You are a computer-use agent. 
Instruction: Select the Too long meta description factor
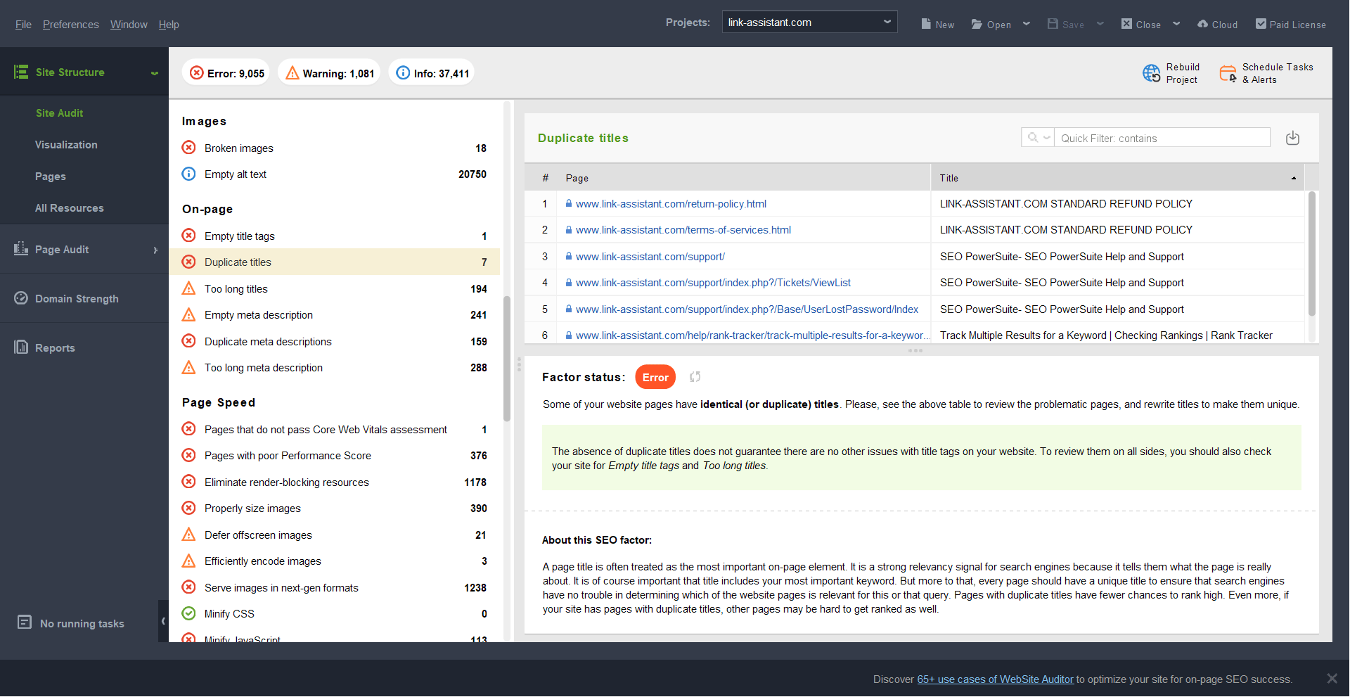pyautogui.click(x=335, y=367)
